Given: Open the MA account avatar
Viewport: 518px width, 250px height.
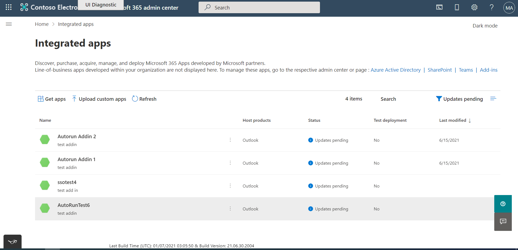Looking at the screenshot, I should [509, 8].
